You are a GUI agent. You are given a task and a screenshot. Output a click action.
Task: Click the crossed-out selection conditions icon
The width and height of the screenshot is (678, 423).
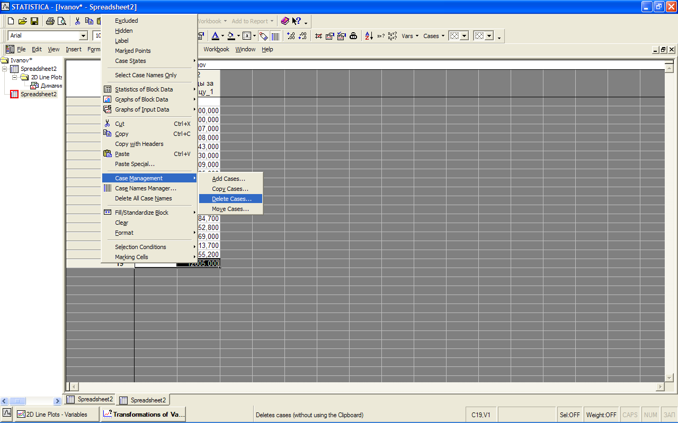tap(318, 36)
